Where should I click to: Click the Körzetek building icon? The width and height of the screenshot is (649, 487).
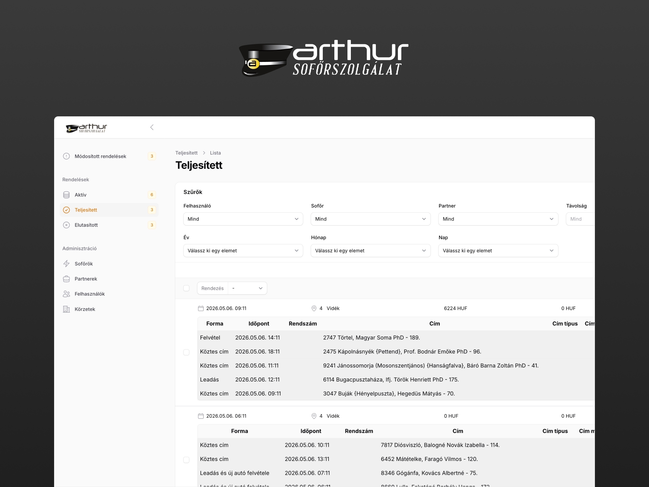[x=66, y=309]
